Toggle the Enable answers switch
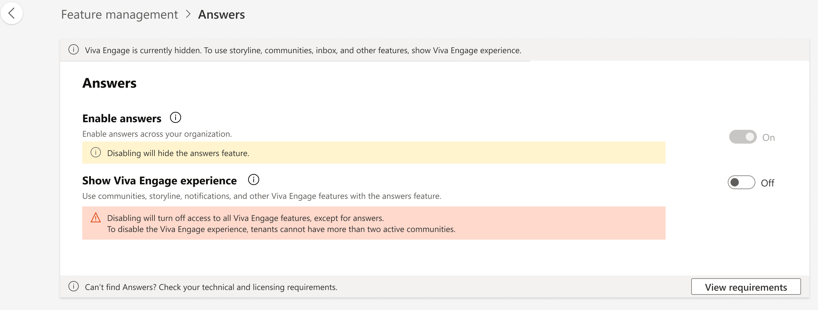Screen dimensions: 818x310 (743, 137)
